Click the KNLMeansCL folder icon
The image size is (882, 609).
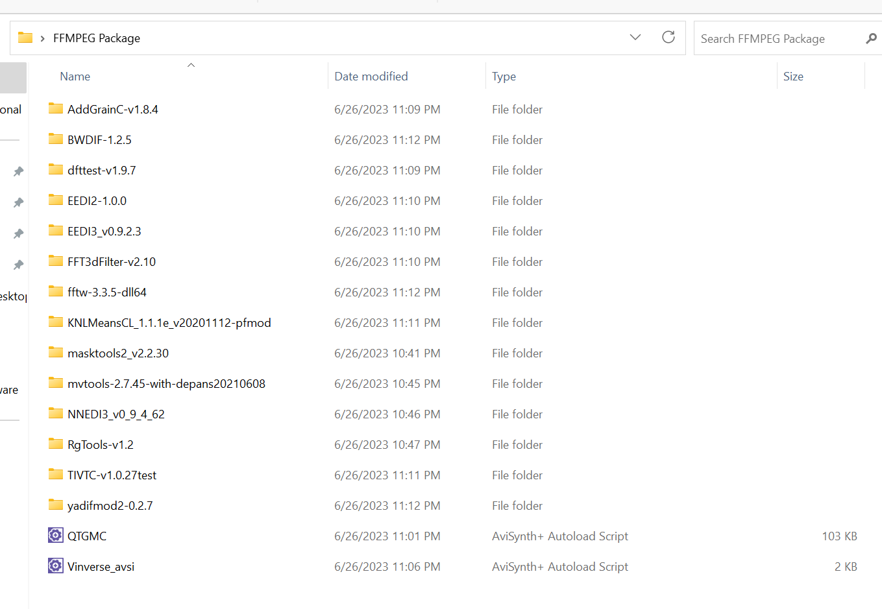click(x=56, y=322)
